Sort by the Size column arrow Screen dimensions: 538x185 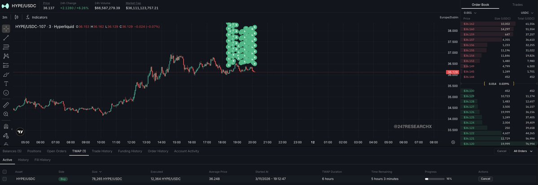pos(100,172)
